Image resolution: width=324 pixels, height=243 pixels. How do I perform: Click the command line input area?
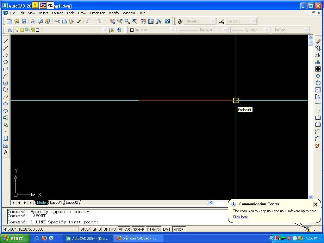[x=118, y=222]
